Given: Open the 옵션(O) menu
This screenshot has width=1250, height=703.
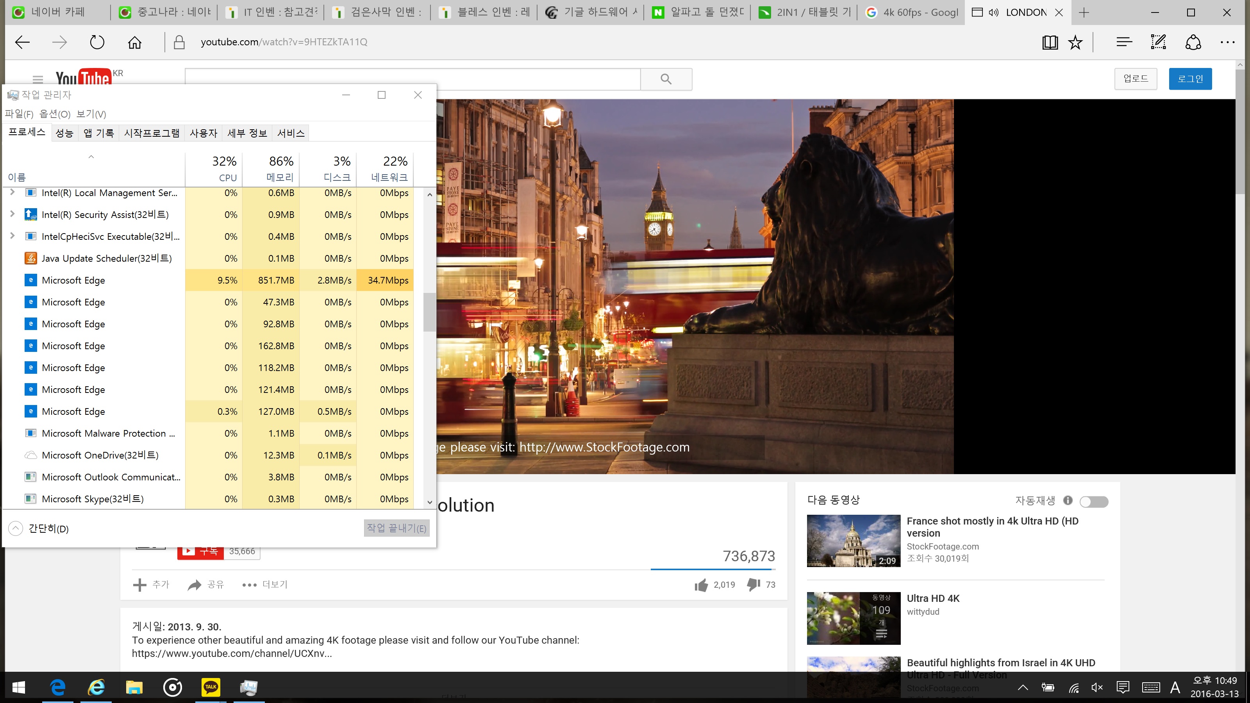Looking at the screenshot, I should click(55, 114).
